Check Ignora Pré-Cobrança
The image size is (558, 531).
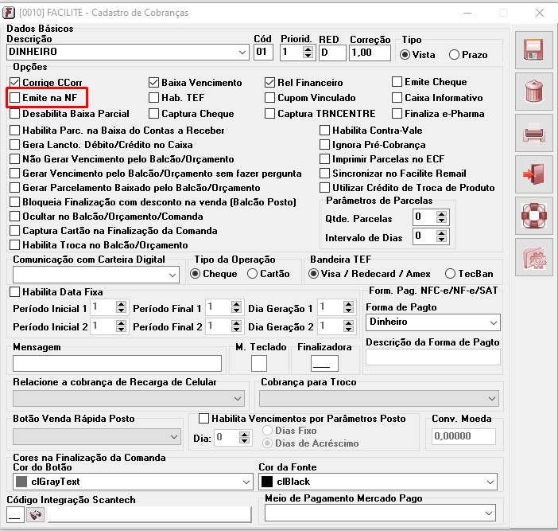click(324, 145)
